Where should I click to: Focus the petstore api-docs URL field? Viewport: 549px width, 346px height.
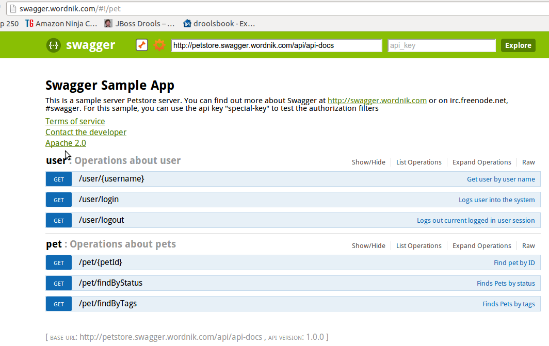pos(277,45)
